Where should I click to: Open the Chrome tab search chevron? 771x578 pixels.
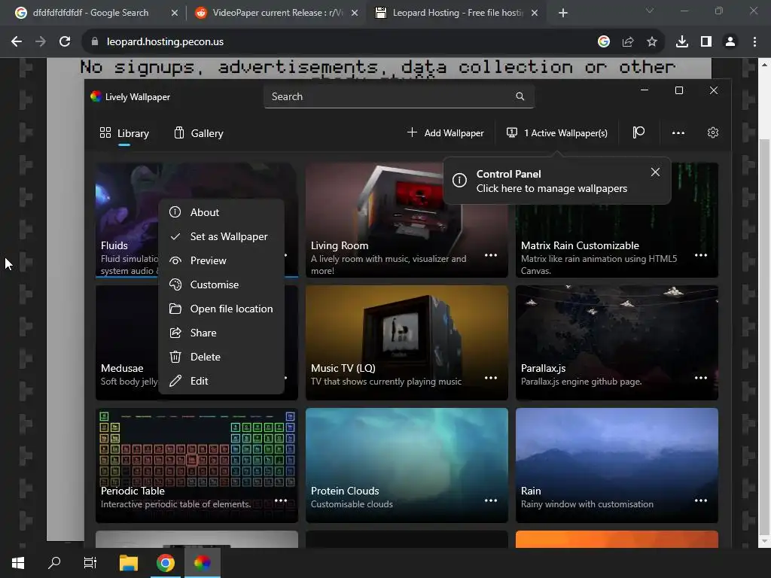click(x=650, y=11)
